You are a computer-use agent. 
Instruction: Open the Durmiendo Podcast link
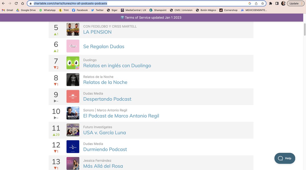point(105,149)
